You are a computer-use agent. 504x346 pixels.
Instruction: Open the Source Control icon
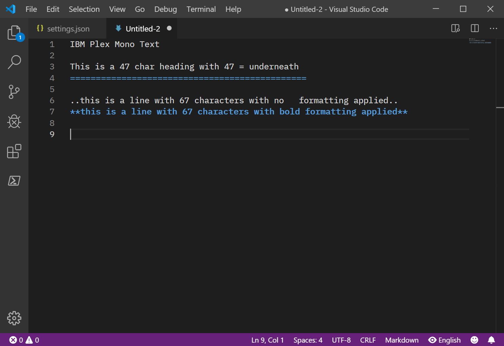coord(14,92)
